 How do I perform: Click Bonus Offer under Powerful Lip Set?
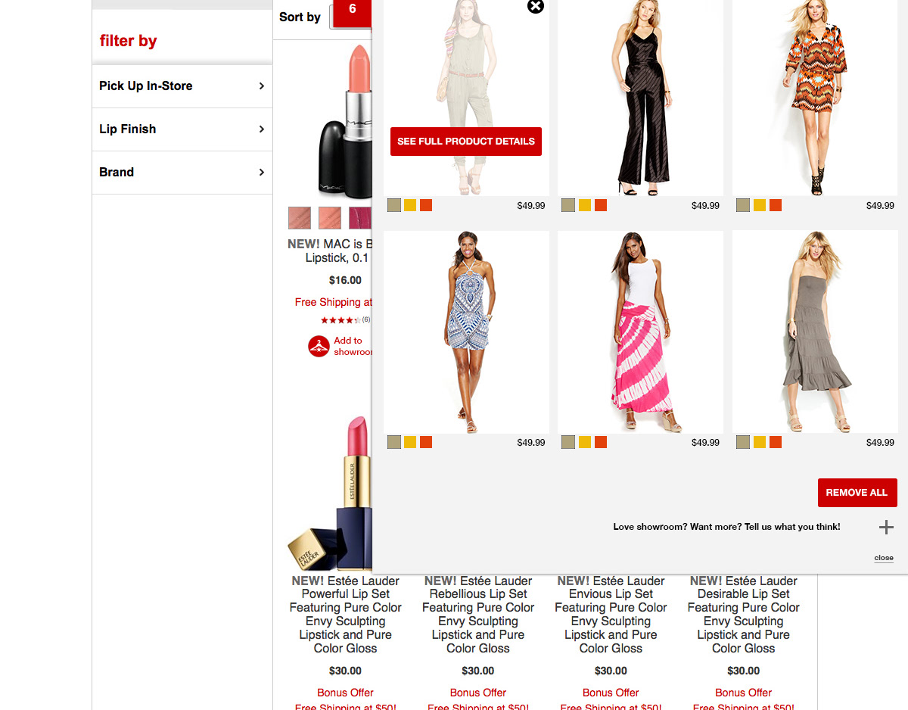[346, 693]
